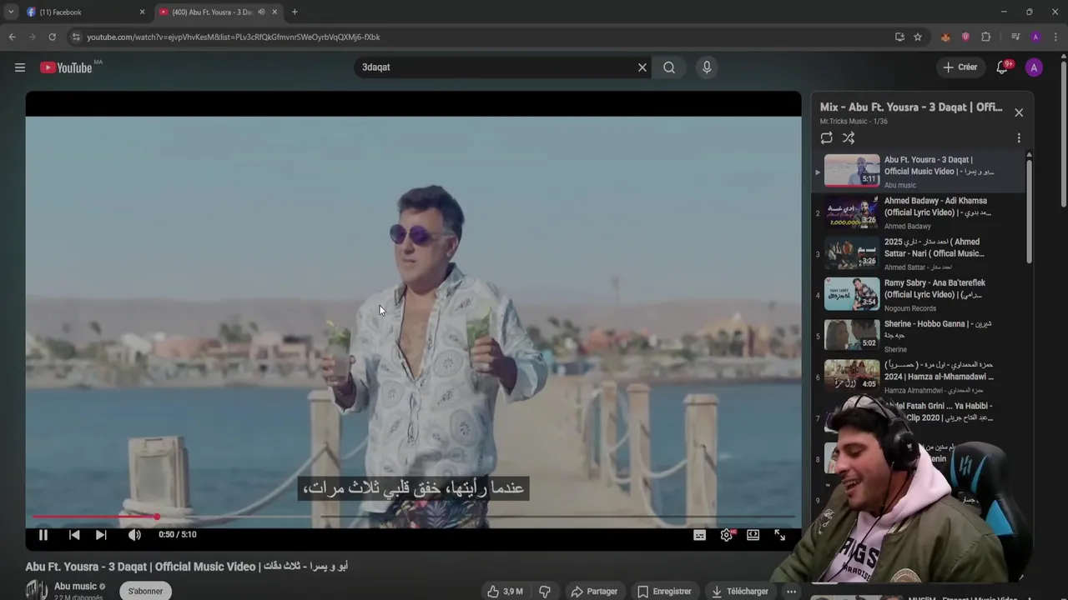Open the Extensions puzzle menu
The image size is (1068, 600).
(x=985, y=37)
